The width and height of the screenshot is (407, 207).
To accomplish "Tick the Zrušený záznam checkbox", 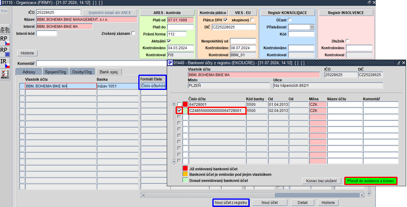I will click(x=133, y=33).
